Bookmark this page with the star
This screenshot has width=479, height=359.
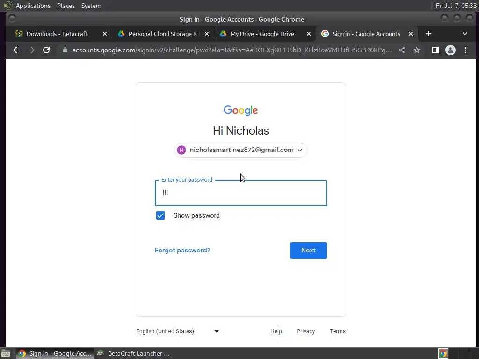pos(417,50)
